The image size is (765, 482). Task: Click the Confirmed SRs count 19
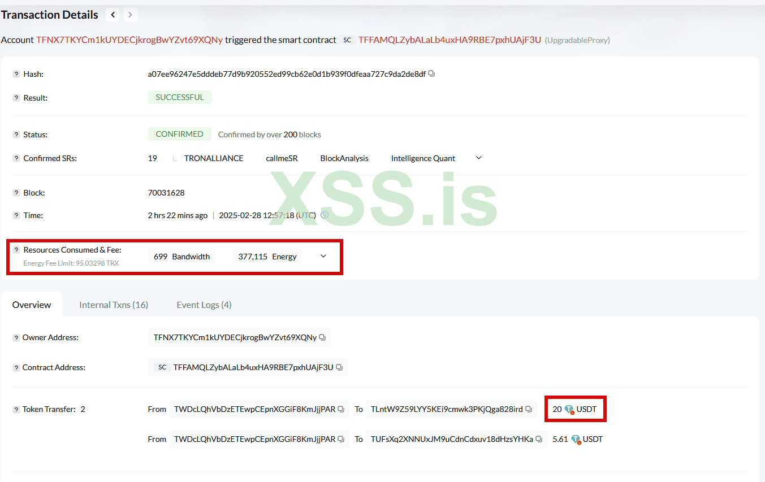coord(153,158)
